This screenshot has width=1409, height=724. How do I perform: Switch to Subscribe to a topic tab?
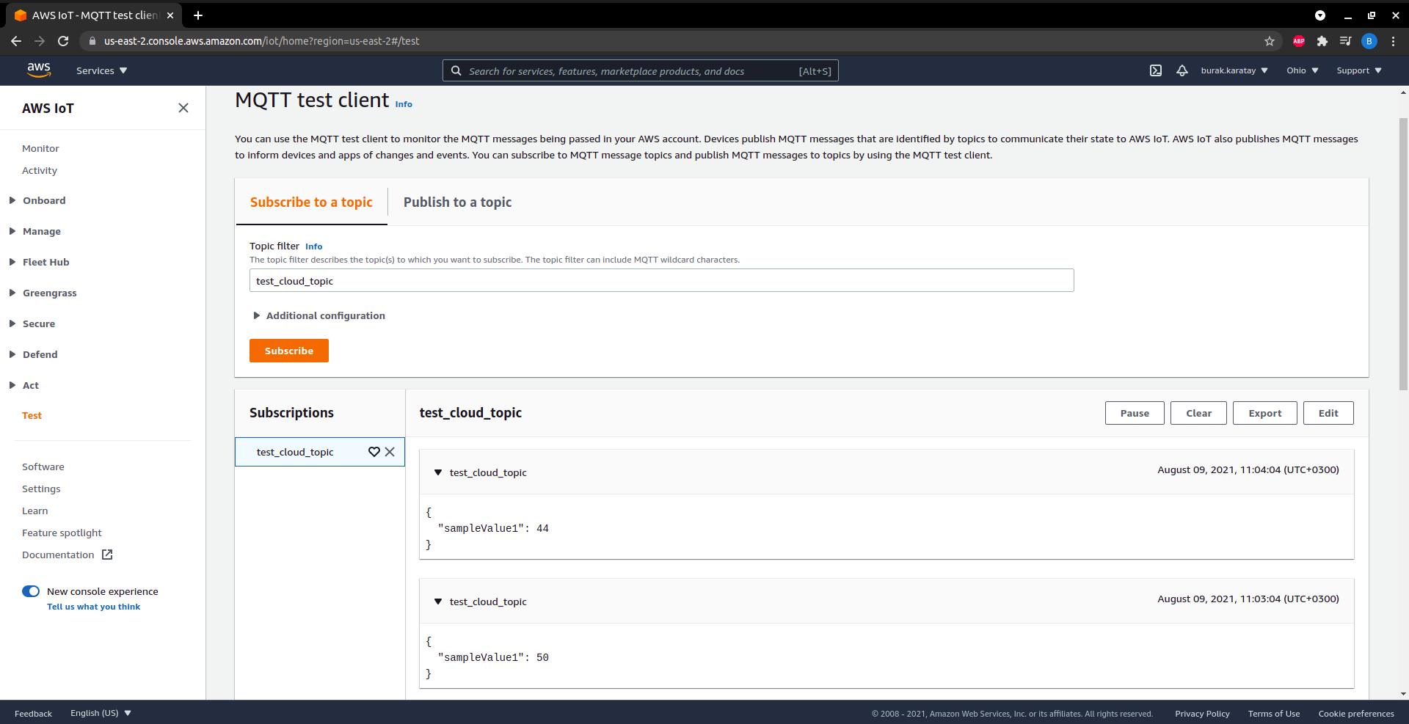coord(311,202)
